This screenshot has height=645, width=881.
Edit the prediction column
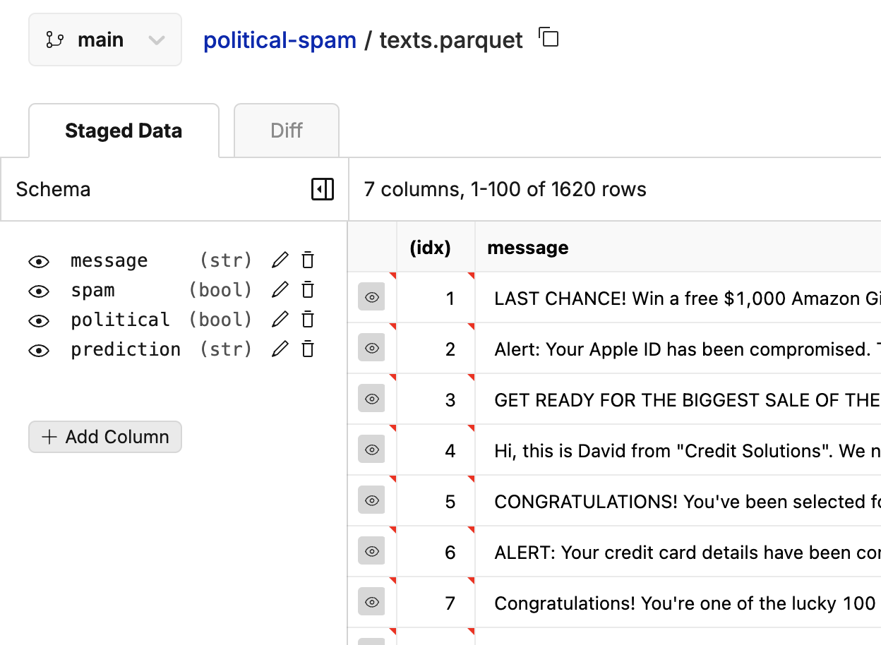pos(280,349)
